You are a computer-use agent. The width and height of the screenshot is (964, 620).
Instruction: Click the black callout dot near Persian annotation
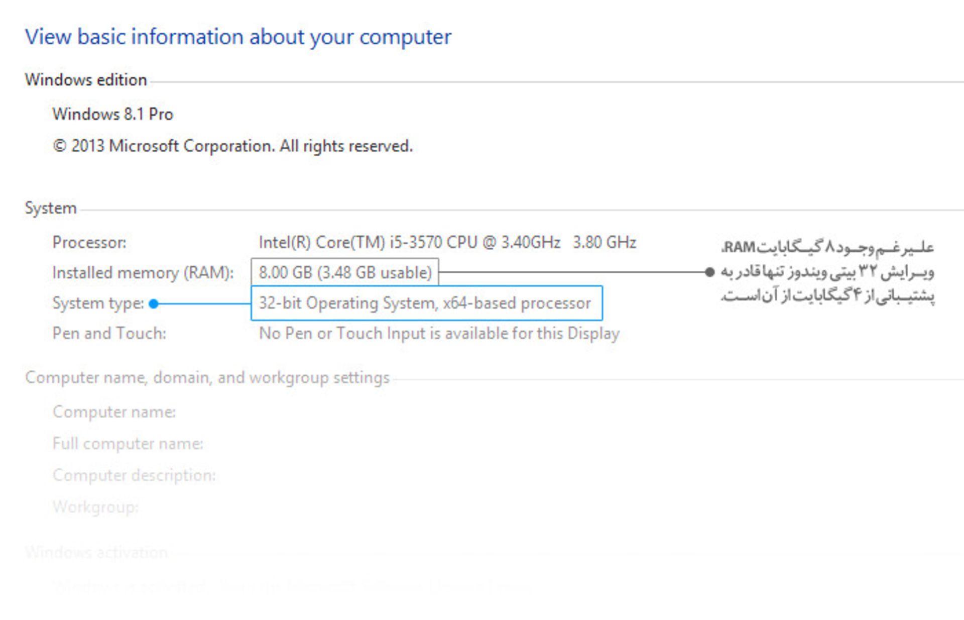coord(709,272)
